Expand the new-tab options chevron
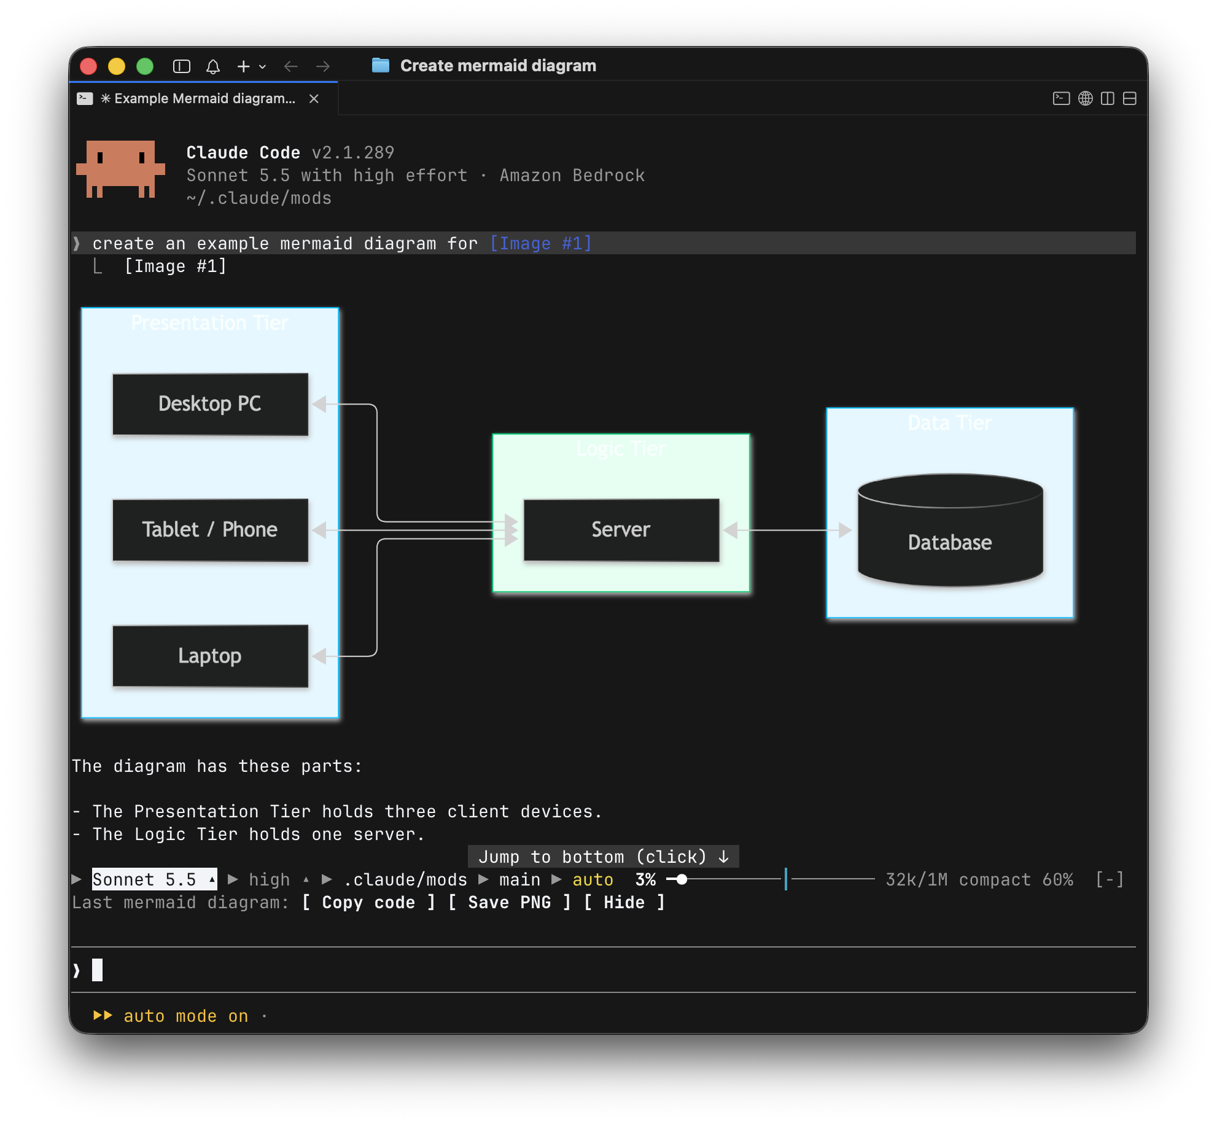Viewport: 1217px width, 1125px height. 262,67
